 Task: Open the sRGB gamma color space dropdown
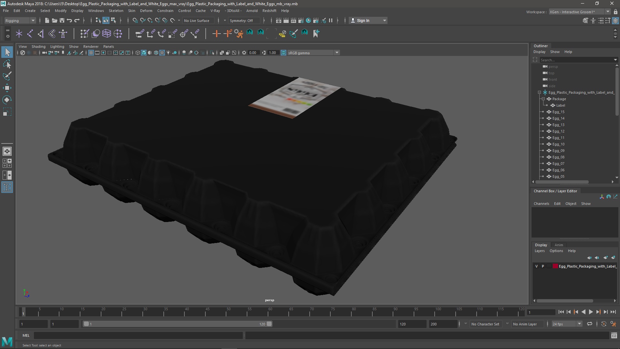tap(337, 53)
